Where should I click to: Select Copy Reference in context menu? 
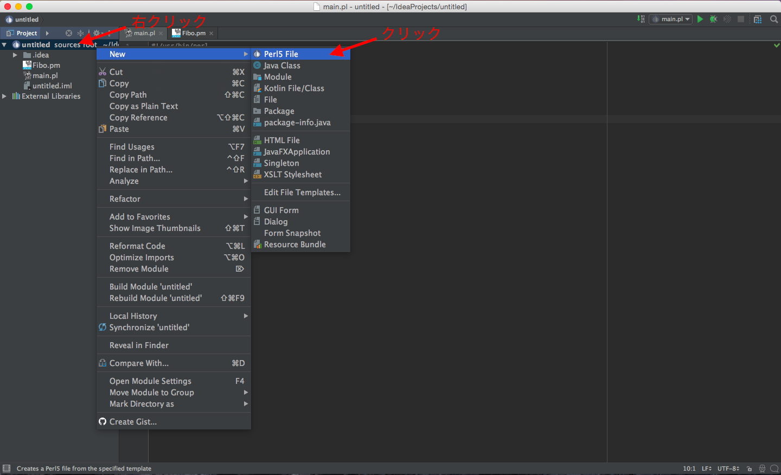[x=174, y=118]
